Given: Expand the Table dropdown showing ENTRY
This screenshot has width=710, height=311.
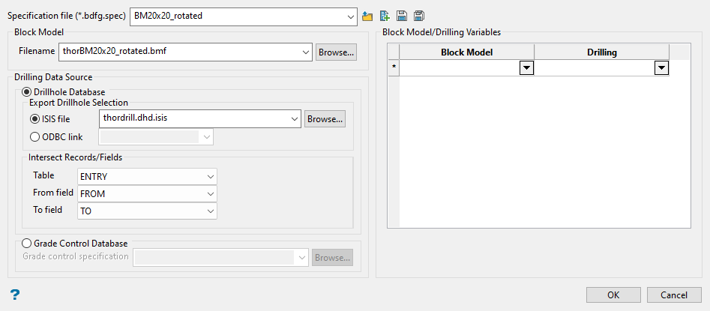Looking at the screenshot, I should point(210,177).
